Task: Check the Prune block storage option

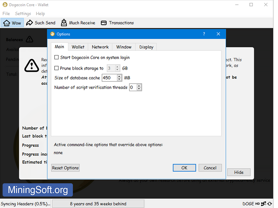Action: tap(56, 68)
